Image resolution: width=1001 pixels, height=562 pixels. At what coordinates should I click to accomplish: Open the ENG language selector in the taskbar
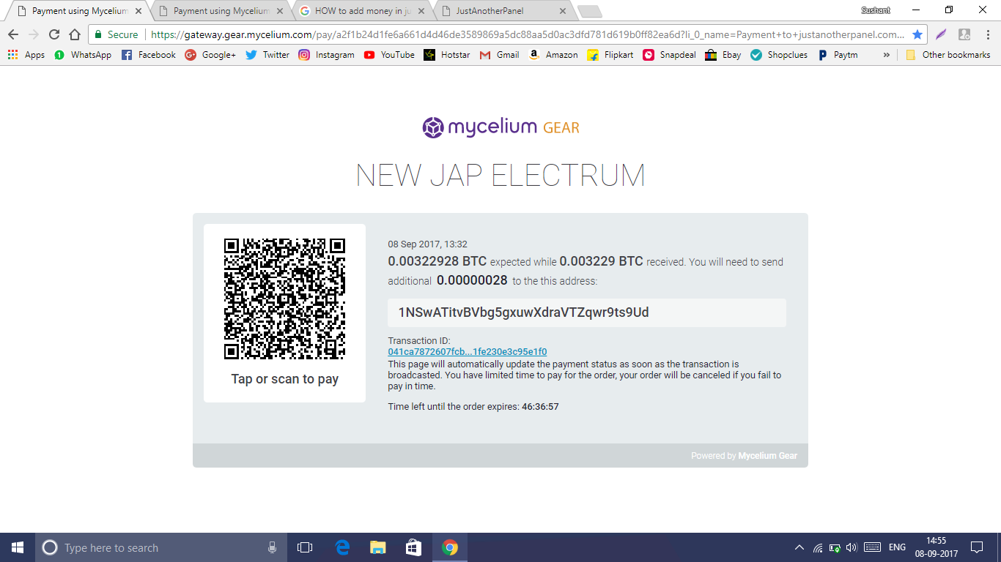(897, 547)
